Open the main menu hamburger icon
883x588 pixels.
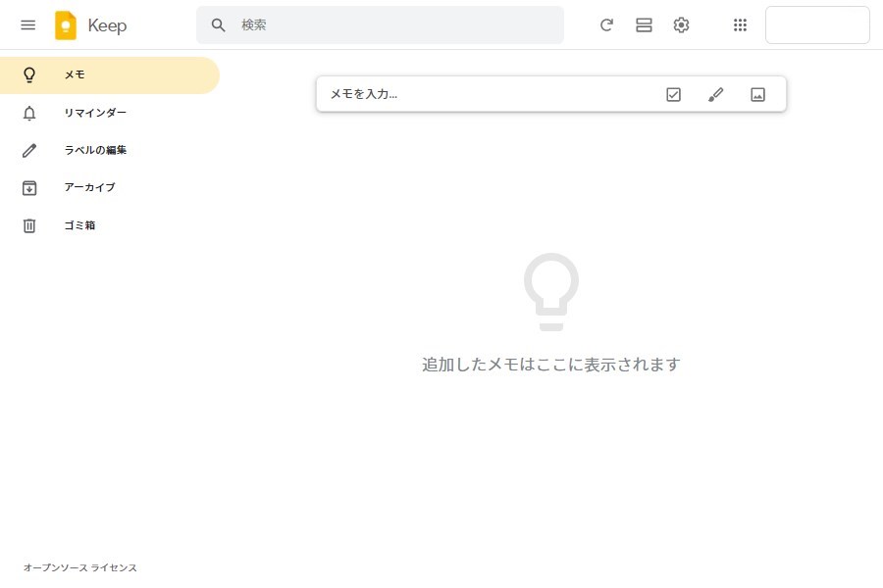pos(27,25)
